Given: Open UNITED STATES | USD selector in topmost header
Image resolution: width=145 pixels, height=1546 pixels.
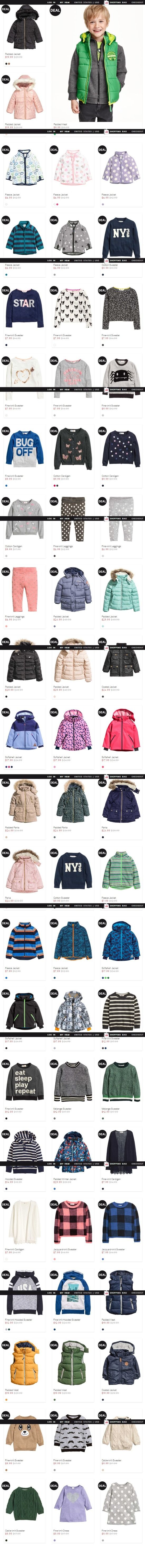Looking at the screenshot, I should pos(86,2).
